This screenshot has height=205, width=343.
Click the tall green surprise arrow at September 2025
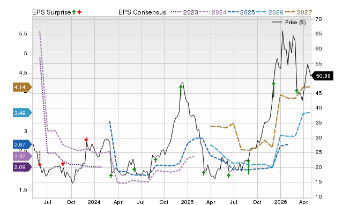[x=249, y=167]
